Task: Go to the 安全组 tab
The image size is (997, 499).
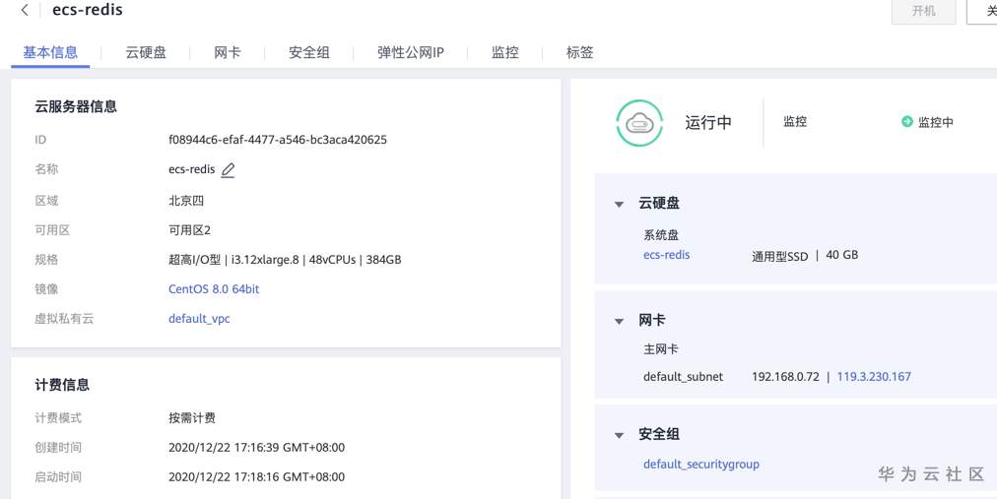Action: click(x=309, y=52)
